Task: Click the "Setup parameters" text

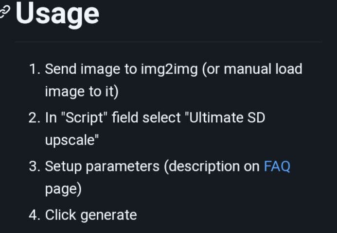Action: click(x=102, y=166)
